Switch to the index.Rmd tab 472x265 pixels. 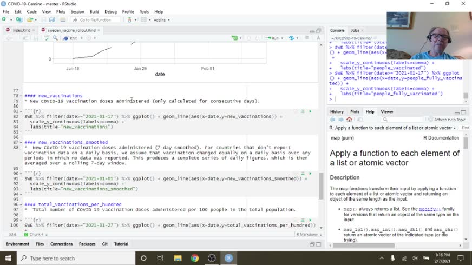coord(21,30)
